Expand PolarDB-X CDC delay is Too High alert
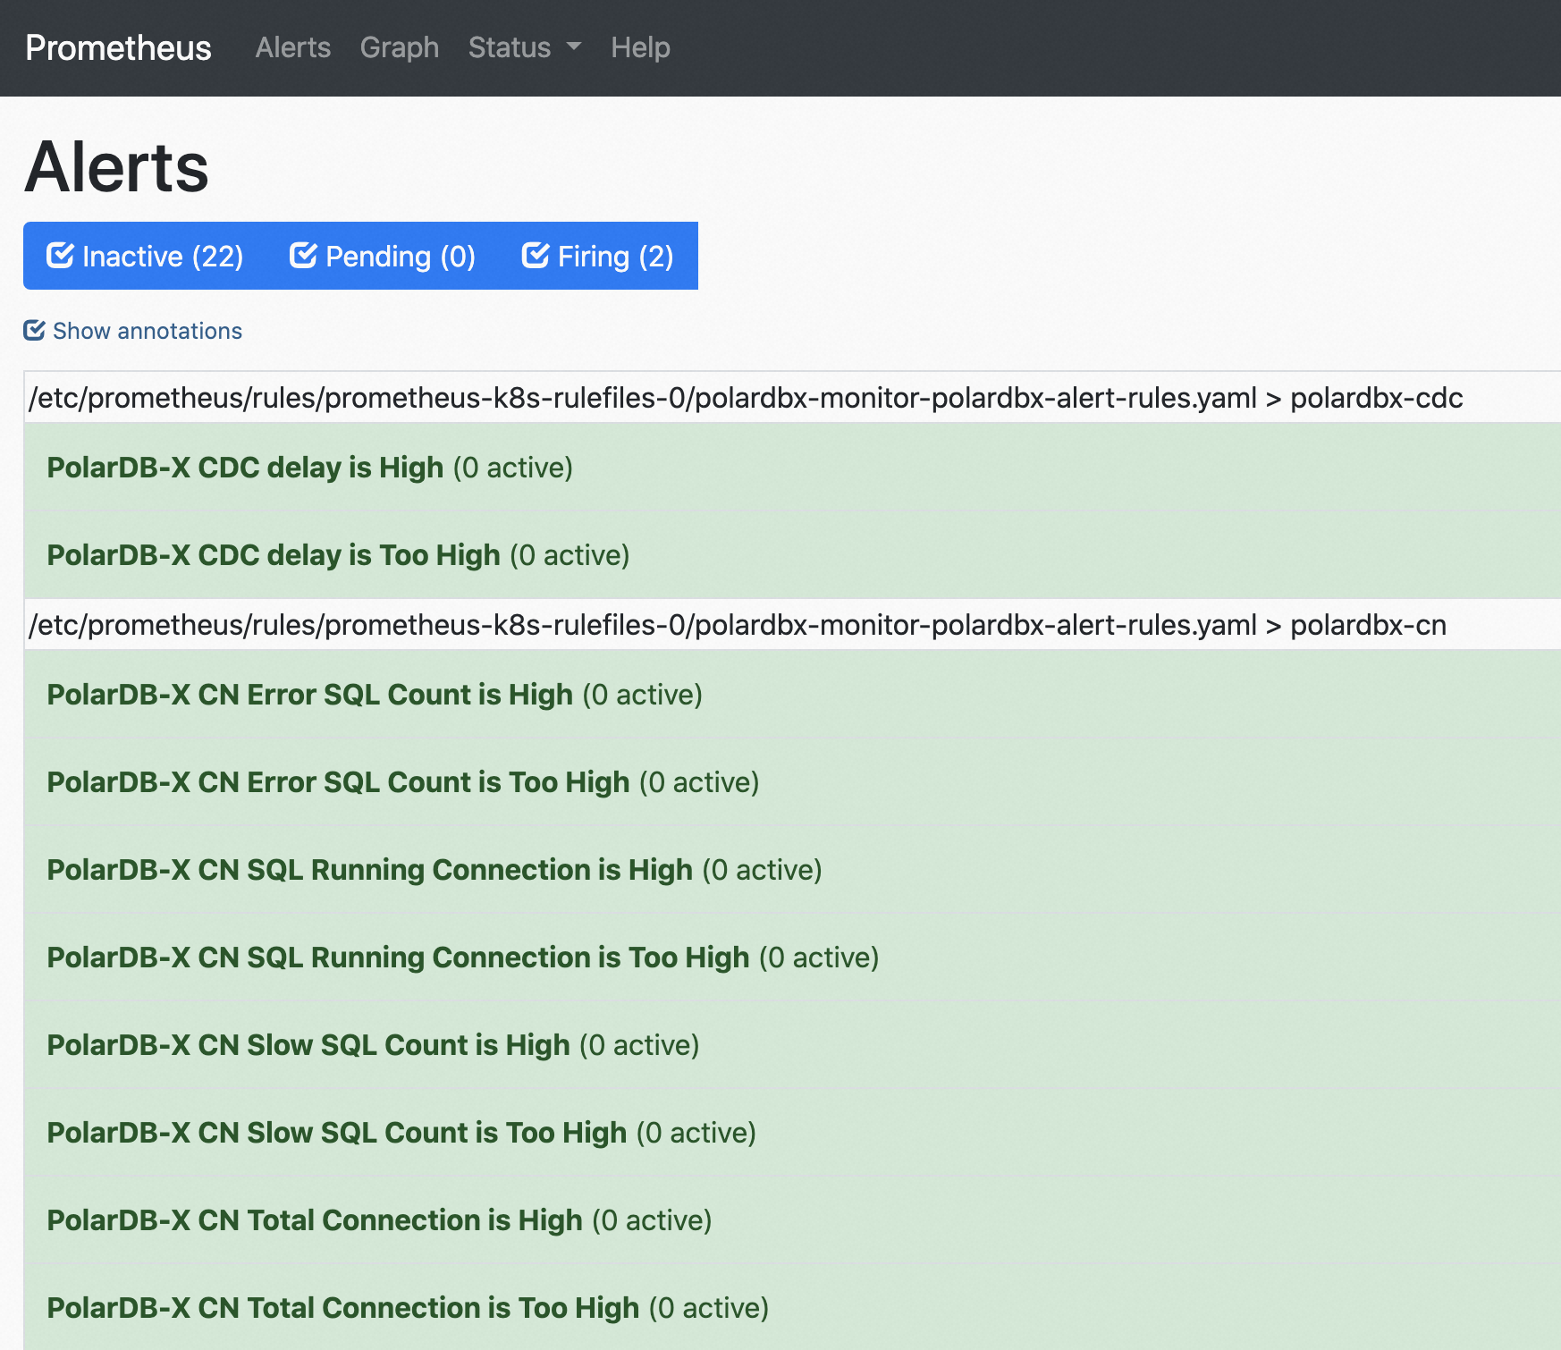The image size is (1561, 1350). tap(338, 555)
